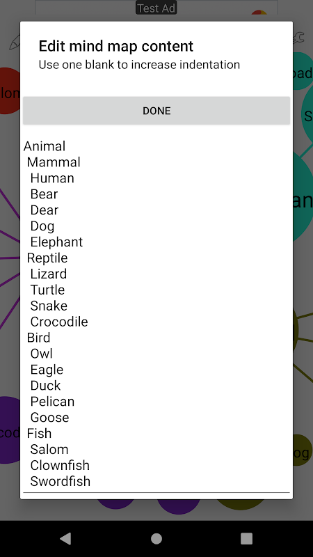Image resolution: width=313 pixels, height=557 pixels.
Task: Place cursor after the word Bear
Action: coord(58,194)
